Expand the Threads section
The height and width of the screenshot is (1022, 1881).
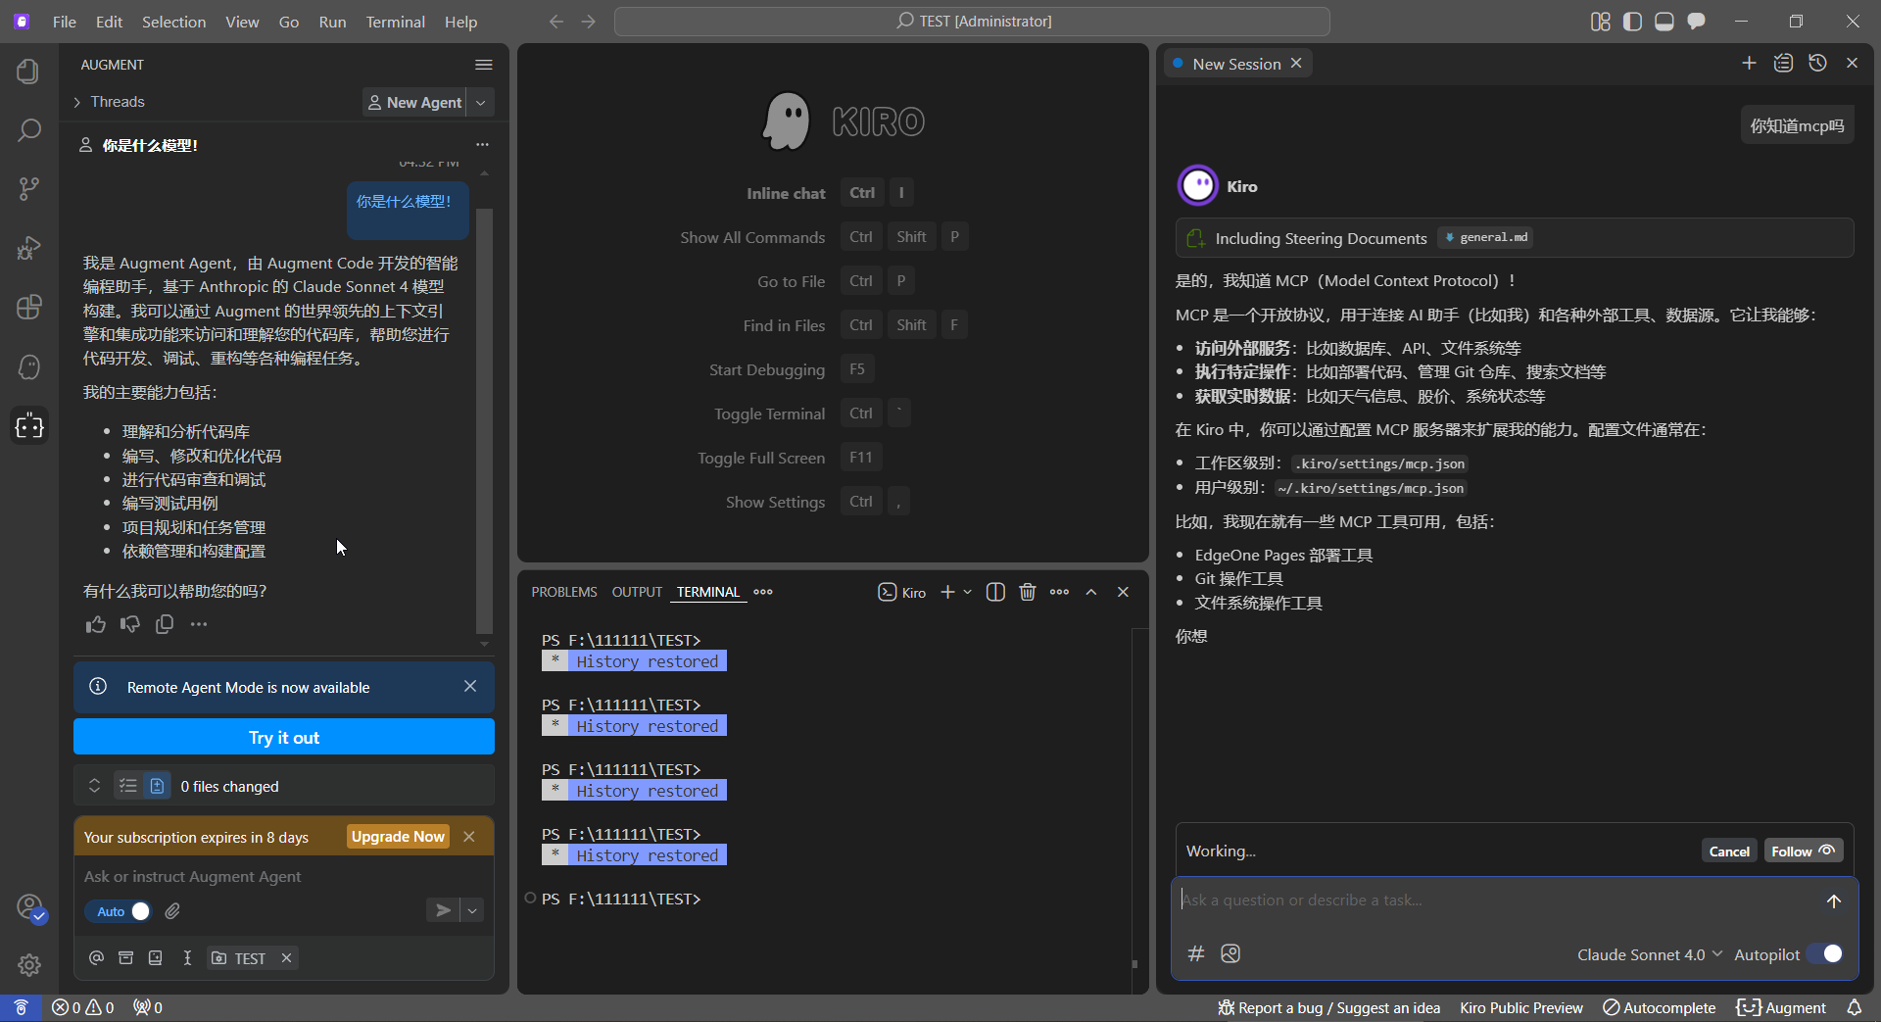pyautogui.click(x=108, y=102)
